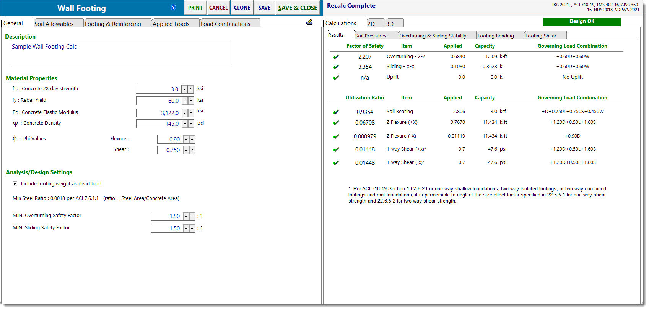
Task: Increase the MIN. Sliding Safety Factor
Action: 192,229
